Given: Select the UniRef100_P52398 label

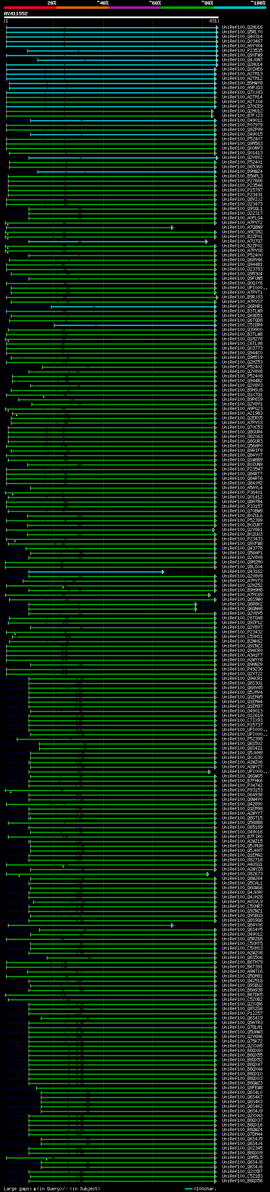Looking at the screenshot, I should coord(242,739).
